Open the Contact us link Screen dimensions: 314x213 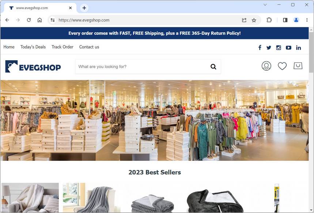(89, 47)
